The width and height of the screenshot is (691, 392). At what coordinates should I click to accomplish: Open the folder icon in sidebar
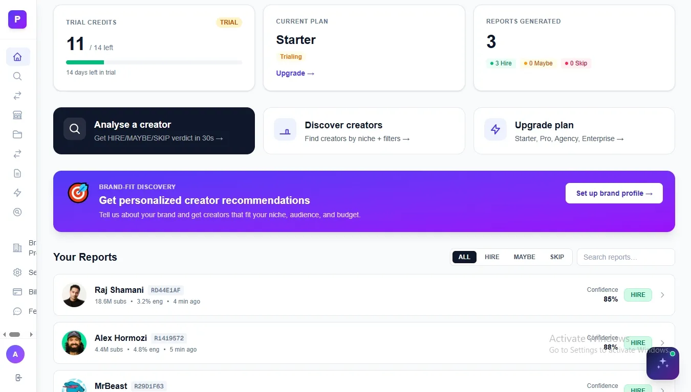coord(17,134)
